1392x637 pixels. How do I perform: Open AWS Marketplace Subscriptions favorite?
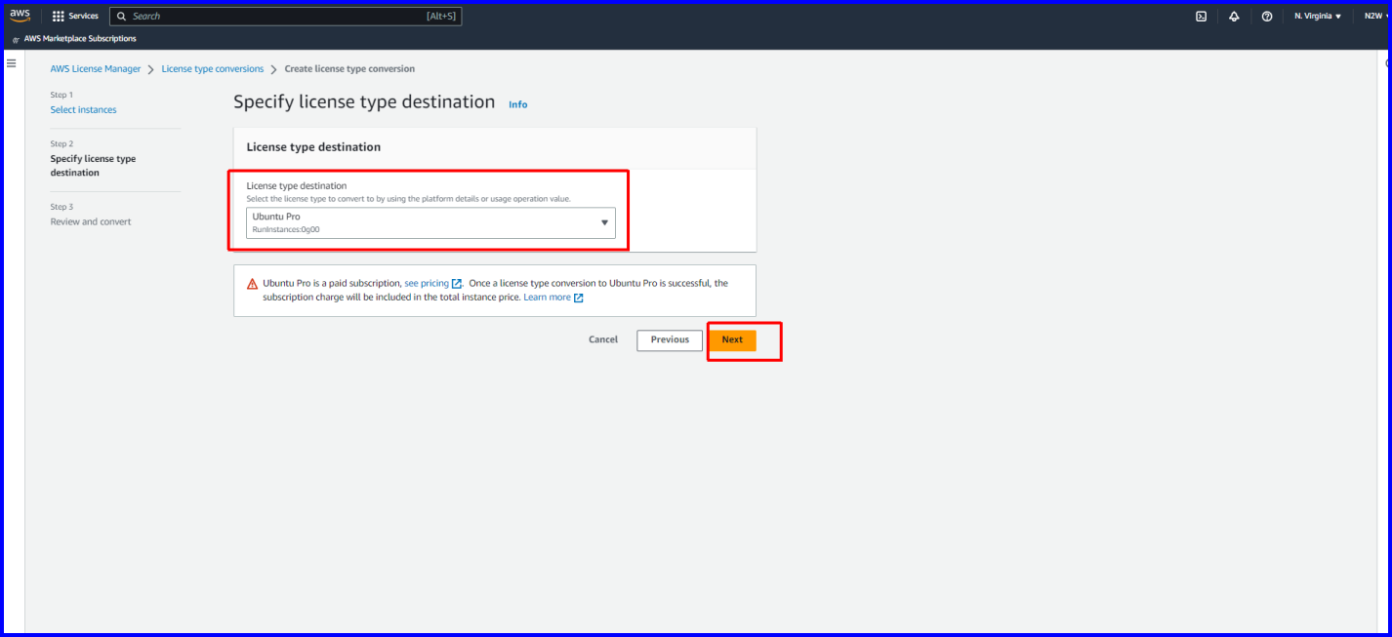(80, 39)
